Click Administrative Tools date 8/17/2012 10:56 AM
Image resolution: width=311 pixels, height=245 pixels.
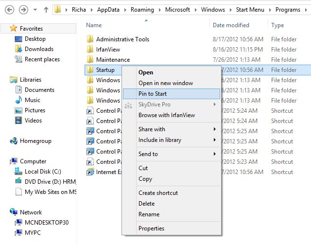pyautogui.click(x=238, y=39)
